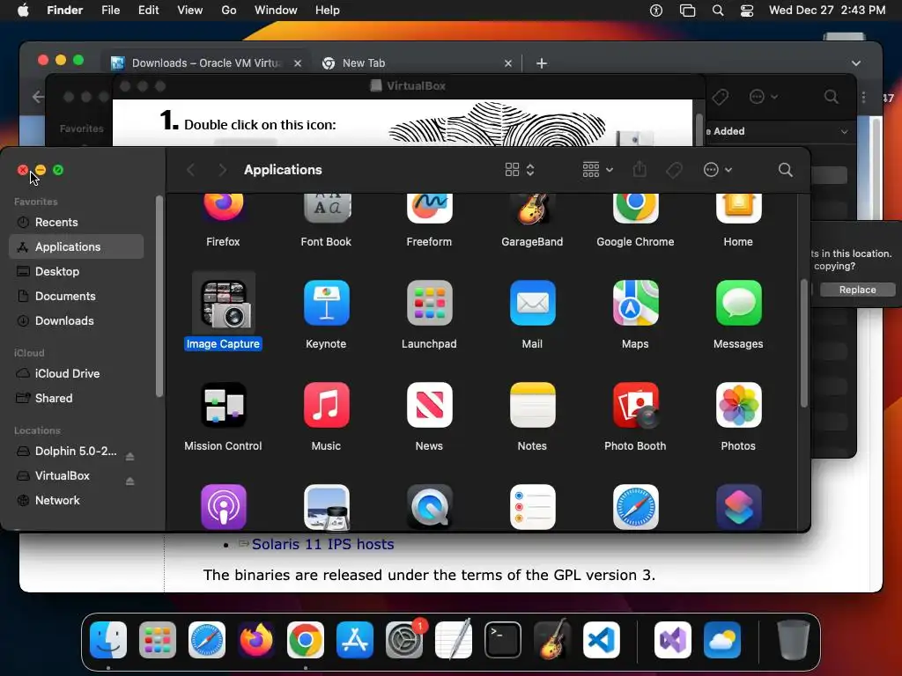Screen dimensions: 902x676
Task: Select the News app icon
Action: coord(429,405)
